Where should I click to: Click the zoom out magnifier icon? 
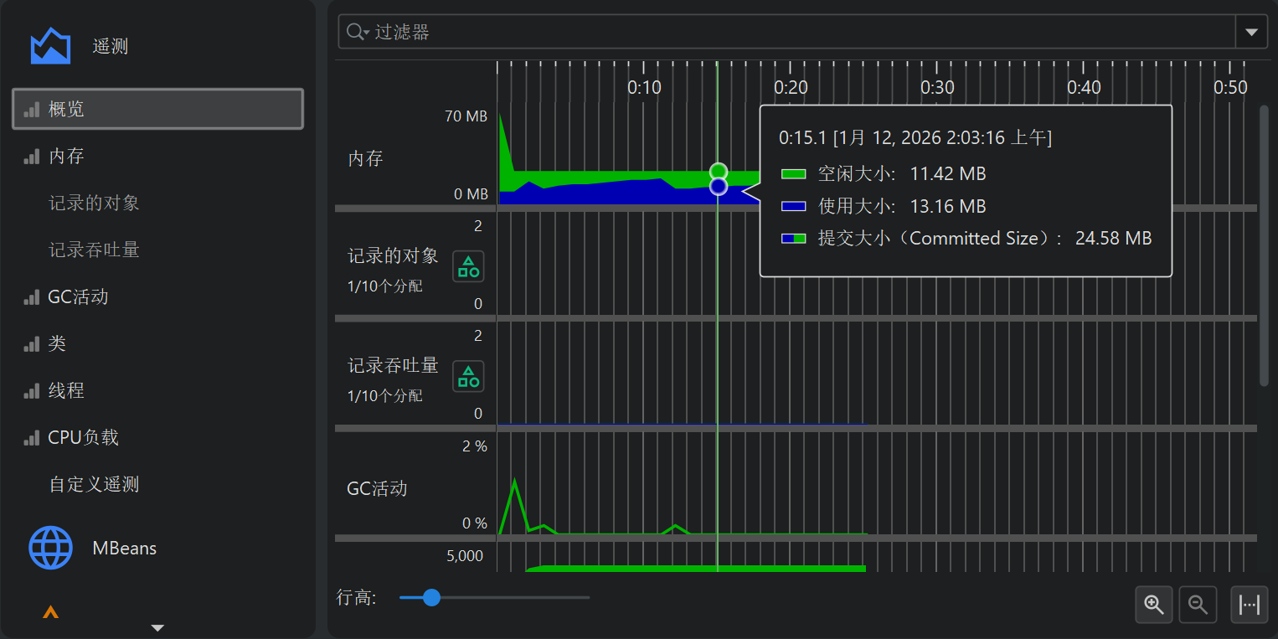coord(1198,605)
